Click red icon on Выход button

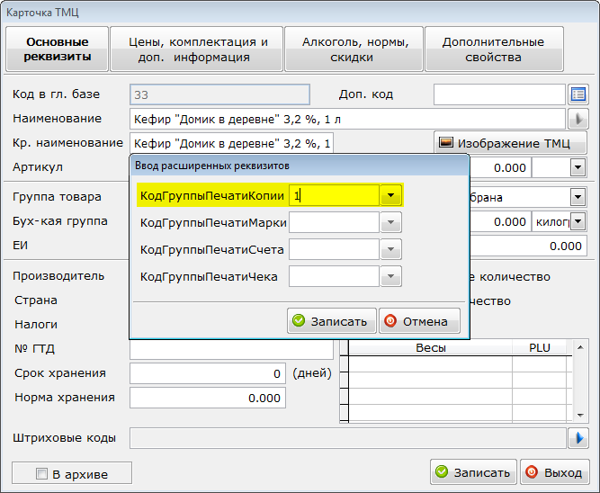pyautogui.click(x=532, y=472)
